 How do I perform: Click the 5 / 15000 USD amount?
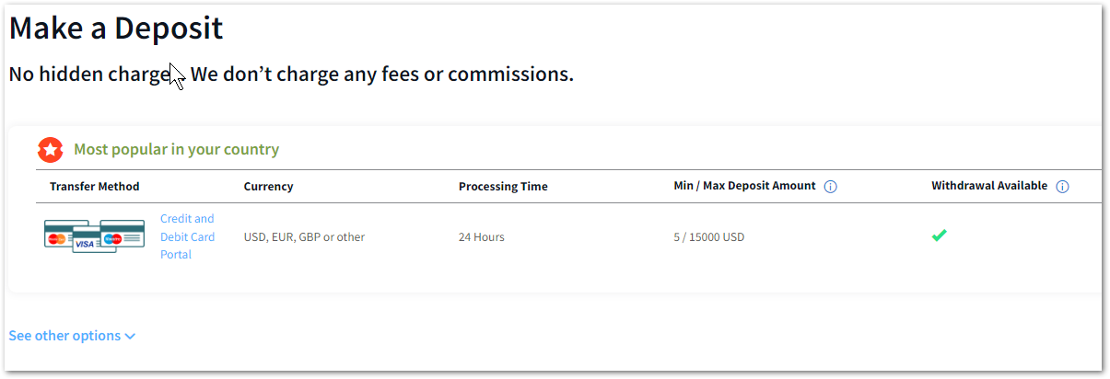point(709,237)
